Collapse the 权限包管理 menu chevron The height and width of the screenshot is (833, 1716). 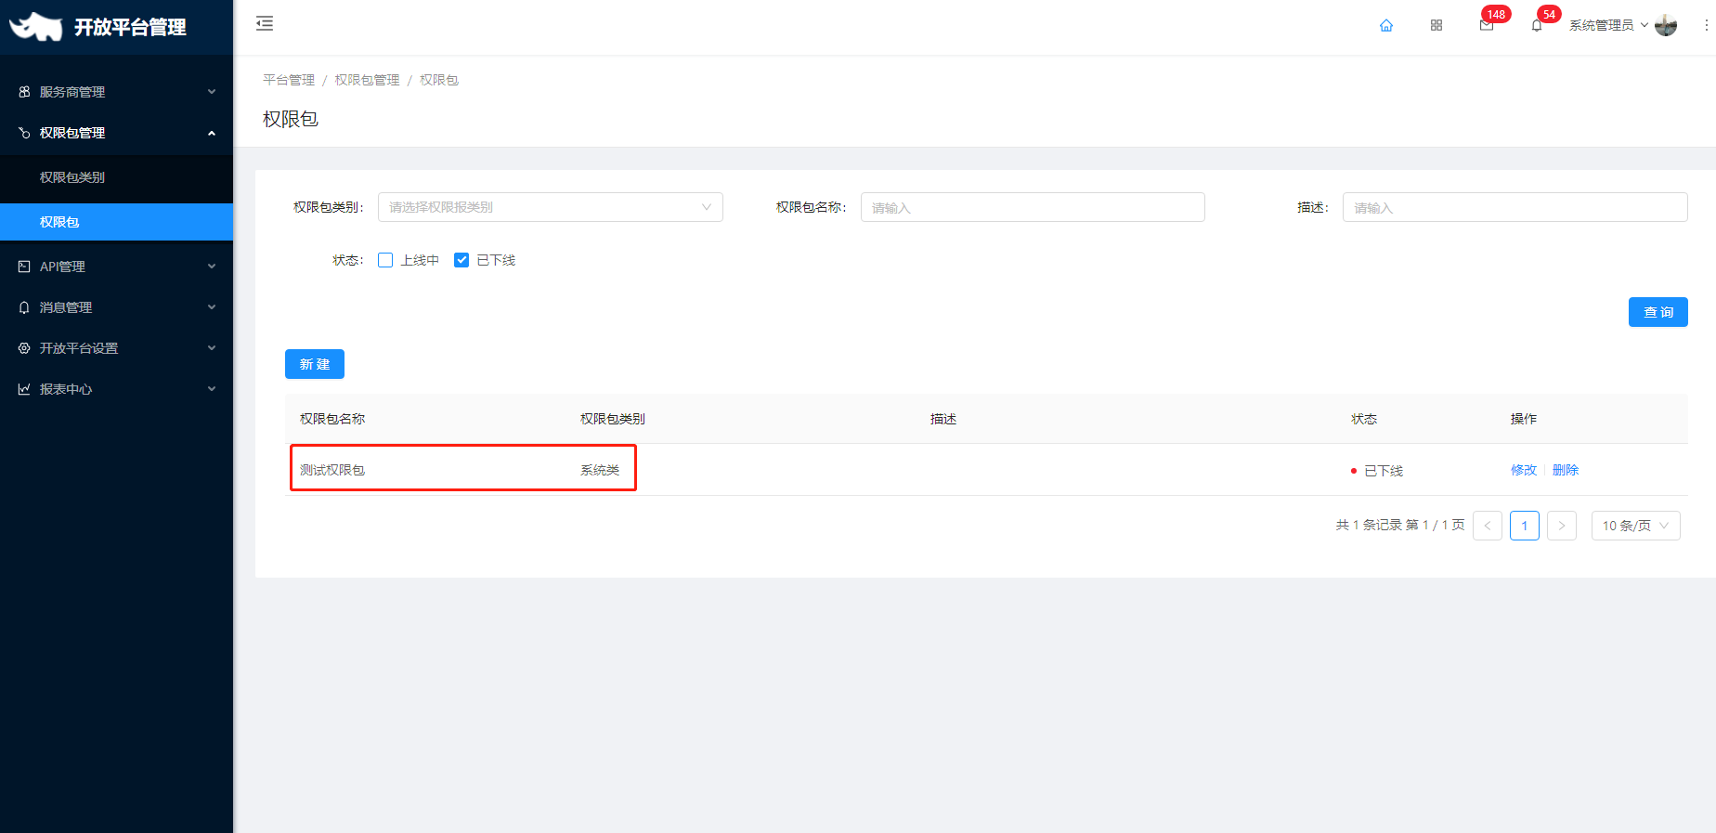point(212,133)
